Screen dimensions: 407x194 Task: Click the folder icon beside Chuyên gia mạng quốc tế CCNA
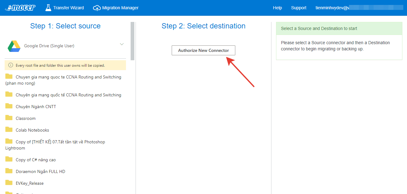pos(9,94)
